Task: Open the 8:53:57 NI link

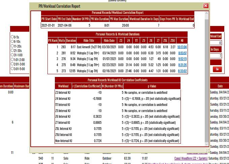Action: click(183, 53)
